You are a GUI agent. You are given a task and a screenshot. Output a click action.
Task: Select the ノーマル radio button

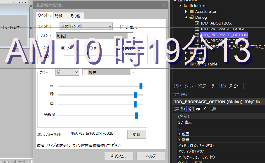pyautogui.click(x=63, y=48)
